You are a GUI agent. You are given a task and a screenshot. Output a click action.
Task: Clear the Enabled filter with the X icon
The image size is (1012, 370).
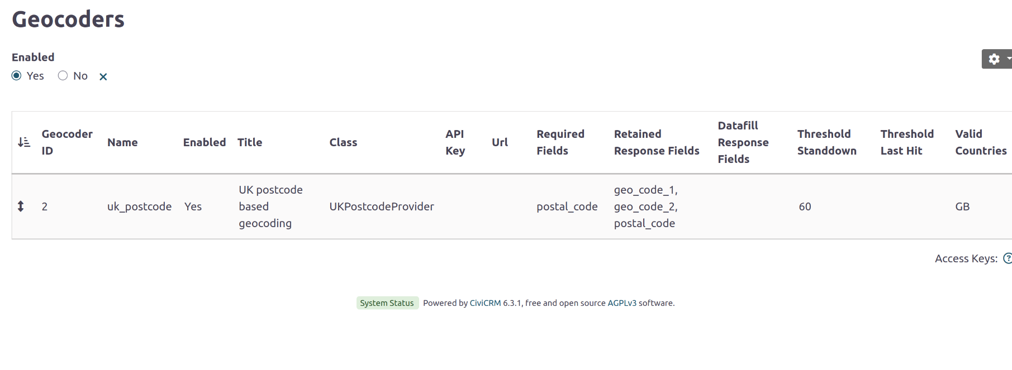coord(103,76)
